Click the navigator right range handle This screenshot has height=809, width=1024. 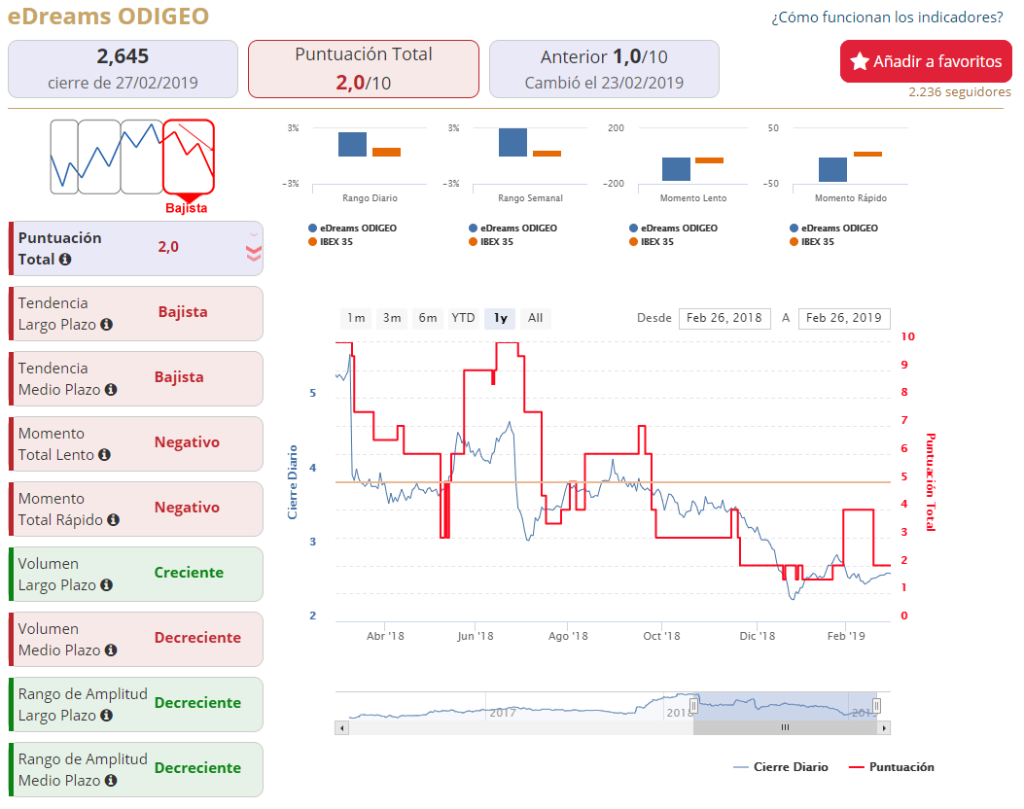coord(876,706)
